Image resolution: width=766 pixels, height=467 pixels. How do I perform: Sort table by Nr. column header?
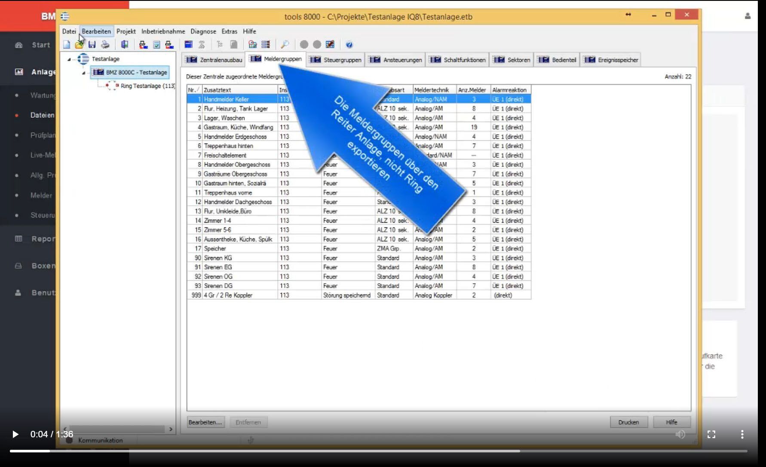point(194,90)
